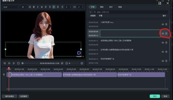
Task: Click the Save as preset button
Action: coord(9,96)
